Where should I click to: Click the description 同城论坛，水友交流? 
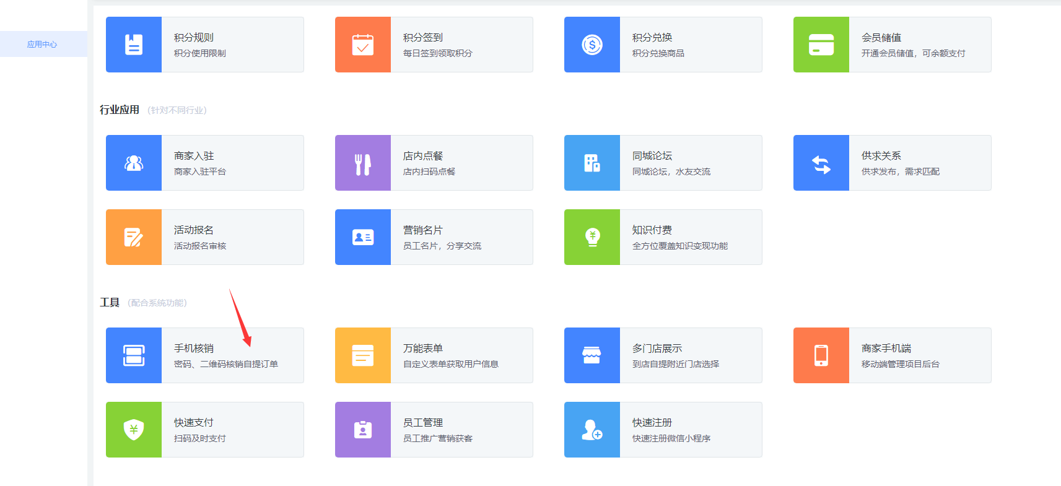pos(671,171)
